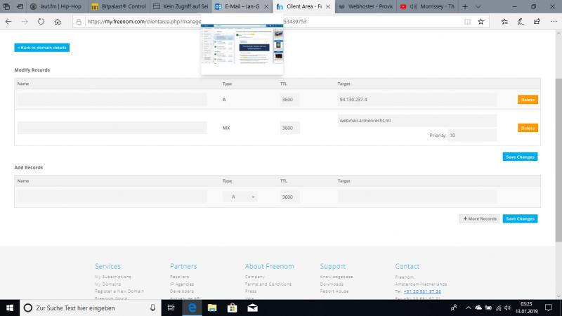Open Mail app from the taskbar
The height and width of the screenshot is (316, 562).
[252, 308]
